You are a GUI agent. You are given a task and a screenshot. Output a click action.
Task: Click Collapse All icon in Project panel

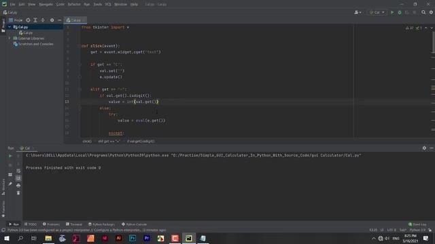click(43, 20)
